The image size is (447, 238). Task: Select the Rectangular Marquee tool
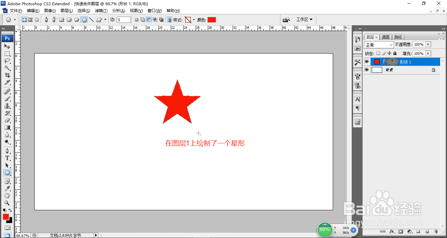tap(7, 54)
